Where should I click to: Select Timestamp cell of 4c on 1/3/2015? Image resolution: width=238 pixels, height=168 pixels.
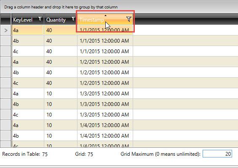pos(105,114)
